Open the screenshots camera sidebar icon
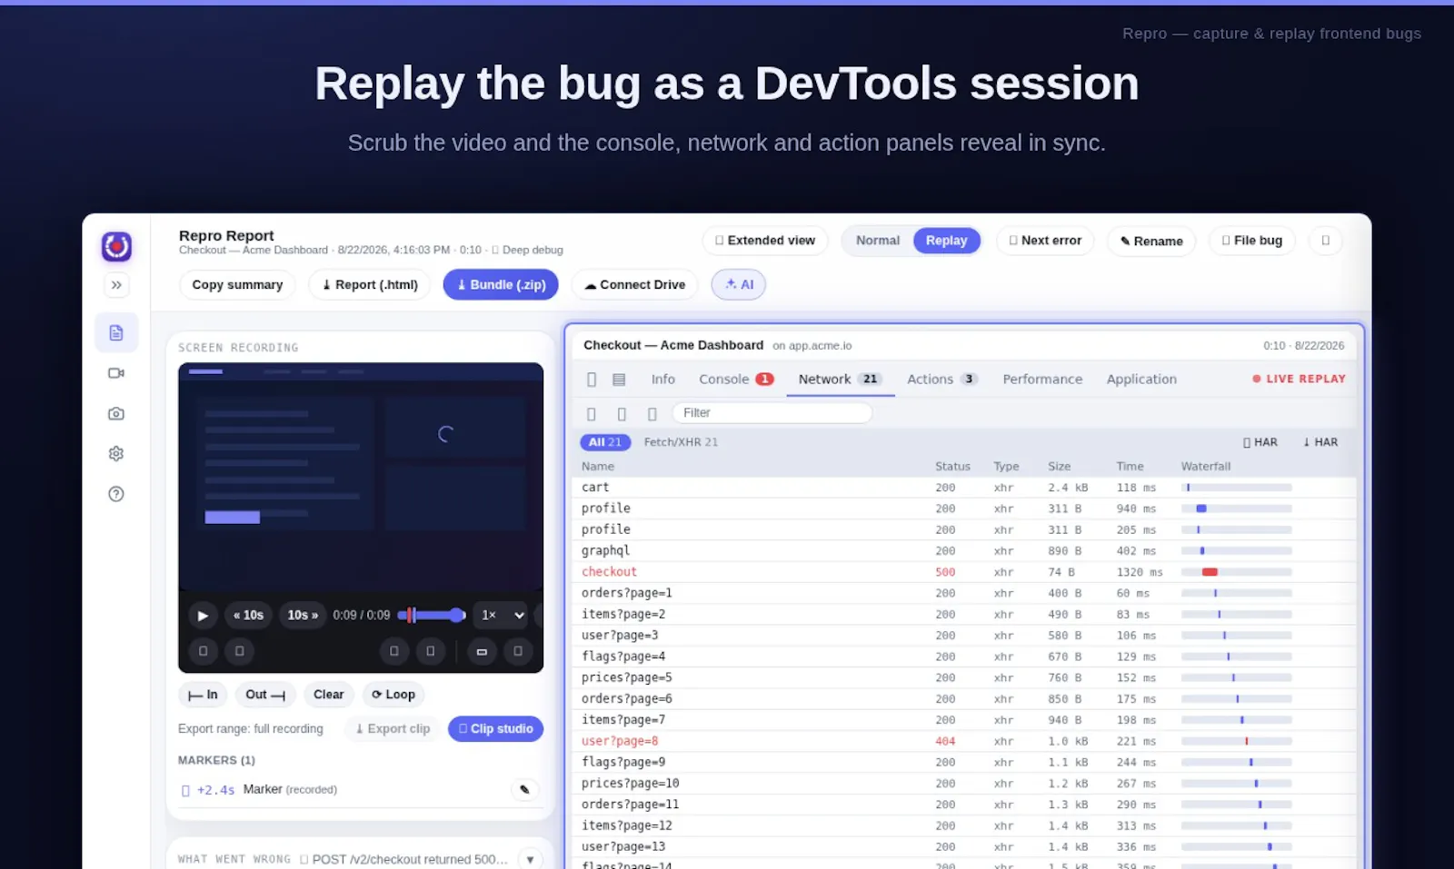This screenshot has width=1454, height=869. pyautogui.click(x=116, y=413)
